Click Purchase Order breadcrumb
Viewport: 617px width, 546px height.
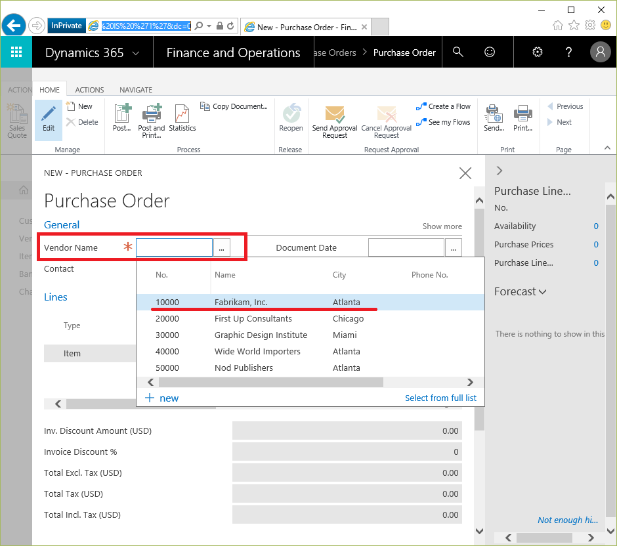404,52
